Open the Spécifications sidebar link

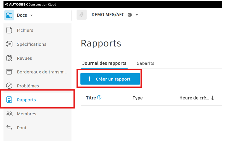coord(32,44)
